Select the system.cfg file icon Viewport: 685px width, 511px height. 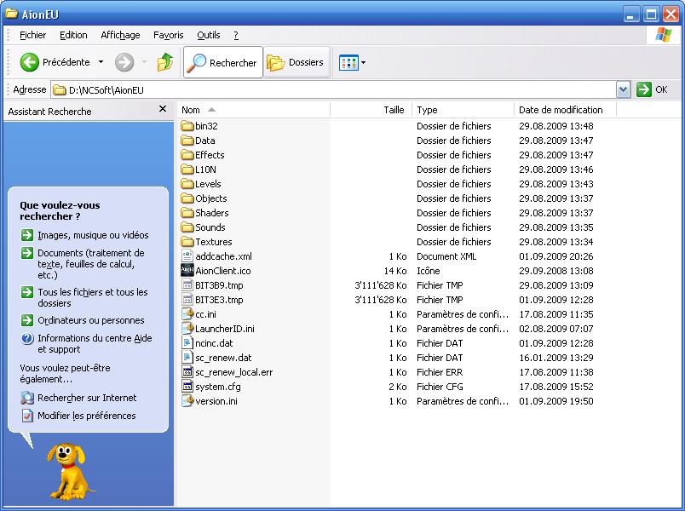click(187, 387)
